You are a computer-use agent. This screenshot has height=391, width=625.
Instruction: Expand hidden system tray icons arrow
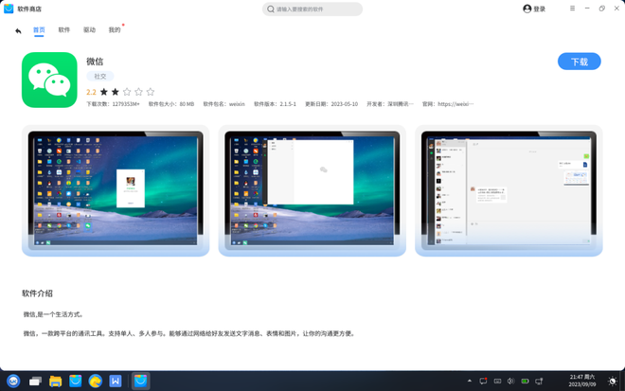tap(470, 382)
